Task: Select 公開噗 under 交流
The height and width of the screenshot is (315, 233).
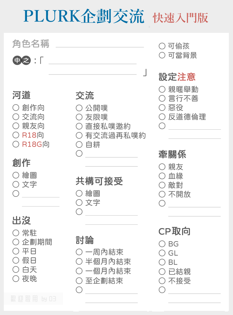Action: pos(79,108)
